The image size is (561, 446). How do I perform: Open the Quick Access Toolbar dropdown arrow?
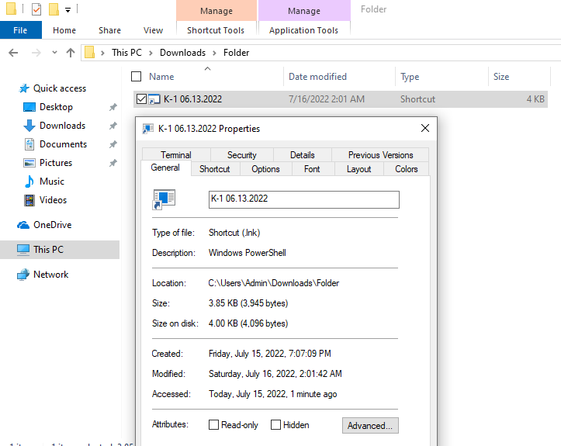(68, 10)
